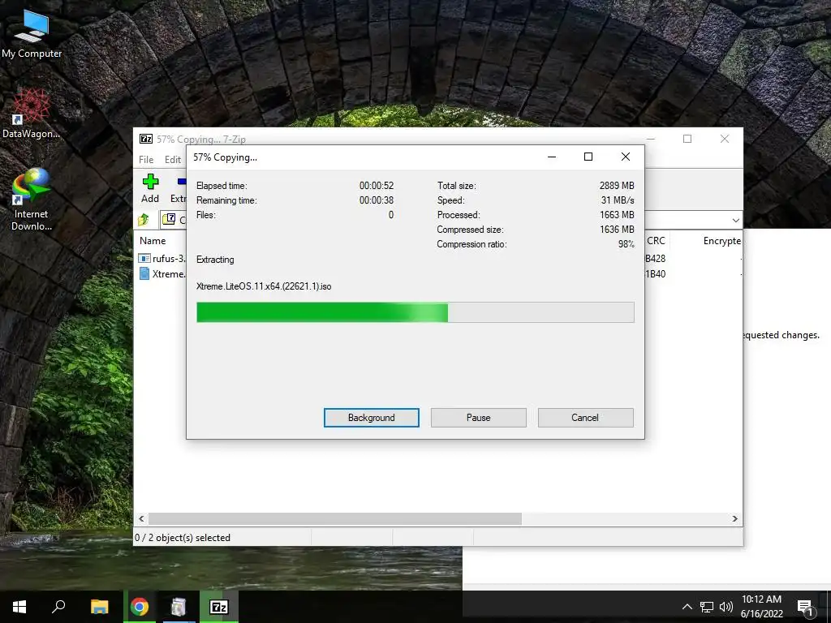Click the horizontal scrollbar thumb in 7-Zip
The image size is (831, 623).
coord(335,518)
